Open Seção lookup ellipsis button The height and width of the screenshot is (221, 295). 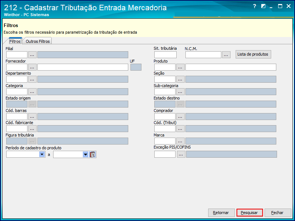click(180, 79)
